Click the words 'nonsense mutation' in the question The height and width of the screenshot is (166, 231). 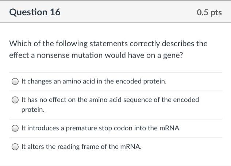click(65, 55)
